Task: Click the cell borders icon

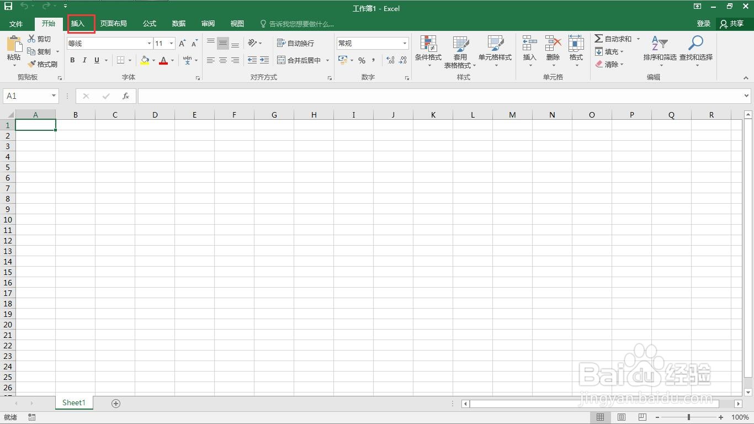Action: [x=121, y=60]
